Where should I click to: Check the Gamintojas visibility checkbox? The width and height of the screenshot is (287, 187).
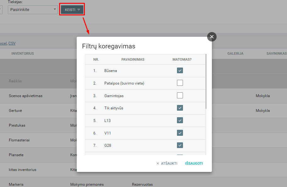[x=180, y=96]
